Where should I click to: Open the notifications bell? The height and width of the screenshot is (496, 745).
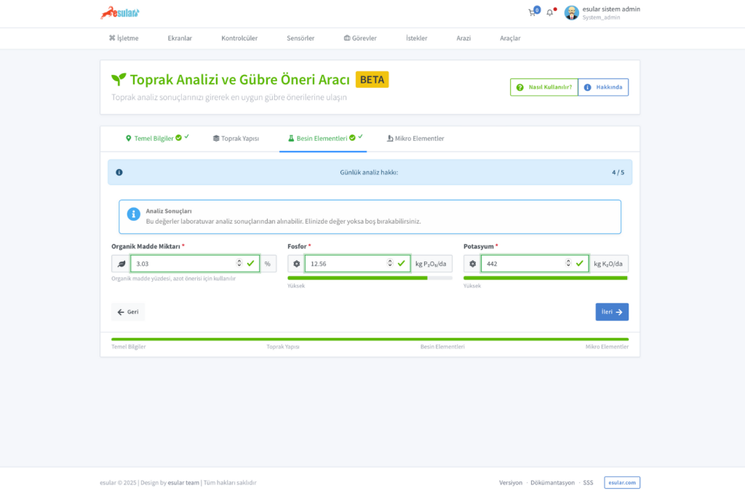550,13
